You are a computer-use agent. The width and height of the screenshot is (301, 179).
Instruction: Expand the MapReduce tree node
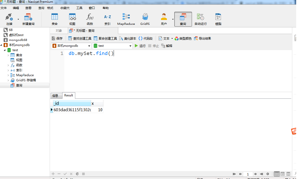pyautogui.click(x=8, y=75)
